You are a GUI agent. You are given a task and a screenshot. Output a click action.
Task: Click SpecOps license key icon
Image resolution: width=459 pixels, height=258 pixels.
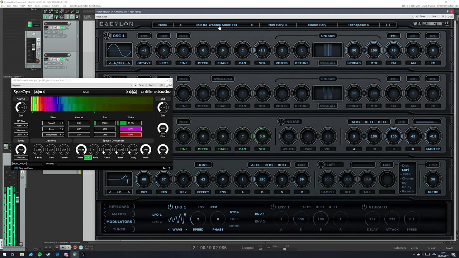tap(165, 168)
